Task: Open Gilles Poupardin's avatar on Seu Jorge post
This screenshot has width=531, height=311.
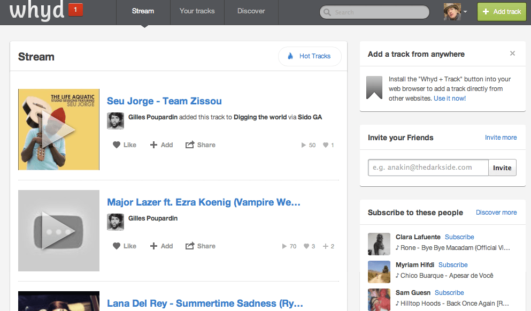Action: point(116,120)
